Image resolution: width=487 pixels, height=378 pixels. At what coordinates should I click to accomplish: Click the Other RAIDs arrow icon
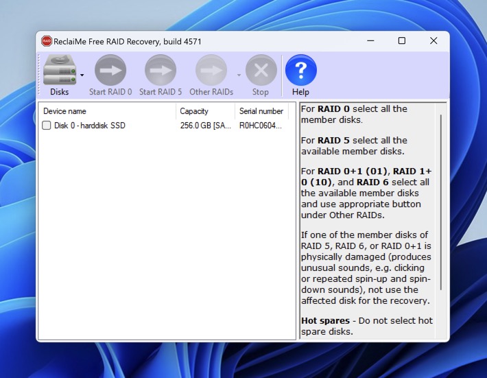[x=211, y=71]
